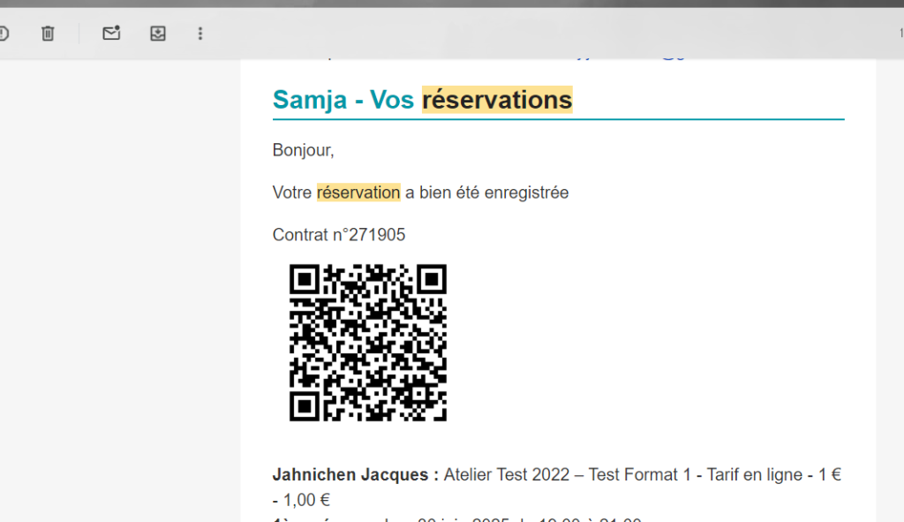
Task: Click the words "a bien été enregistrée"
Action: click(x=486, y=193)
